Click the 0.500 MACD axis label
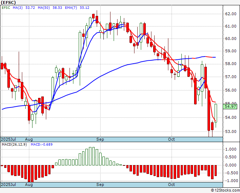Image resolution: width=240 pixels, height=193 pixels. click(x=231, y=157)
